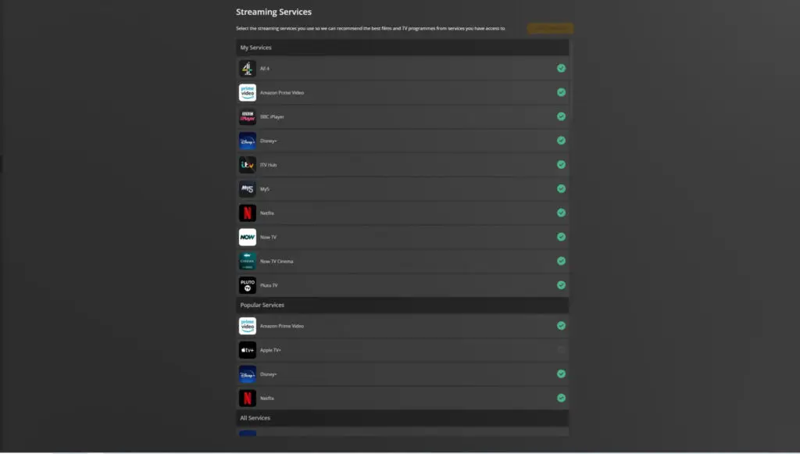Click the 'Apple TV+' service name

point(270,350)
